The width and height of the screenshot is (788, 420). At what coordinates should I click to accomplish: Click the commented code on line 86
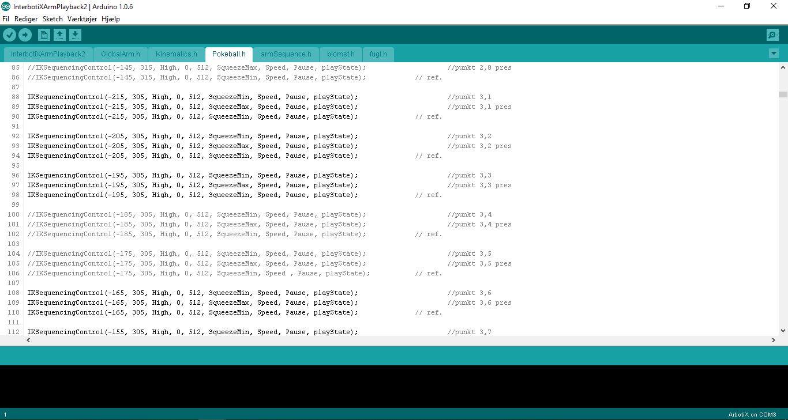point(196,77)
